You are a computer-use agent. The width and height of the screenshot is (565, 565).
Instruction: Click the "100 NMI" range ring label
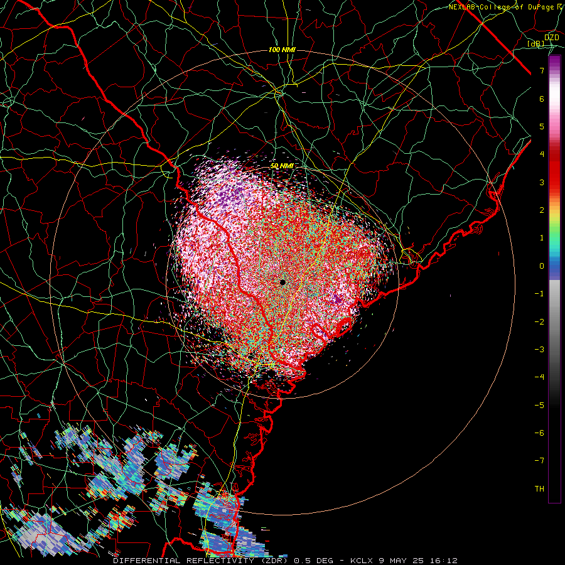pos(282,50)
